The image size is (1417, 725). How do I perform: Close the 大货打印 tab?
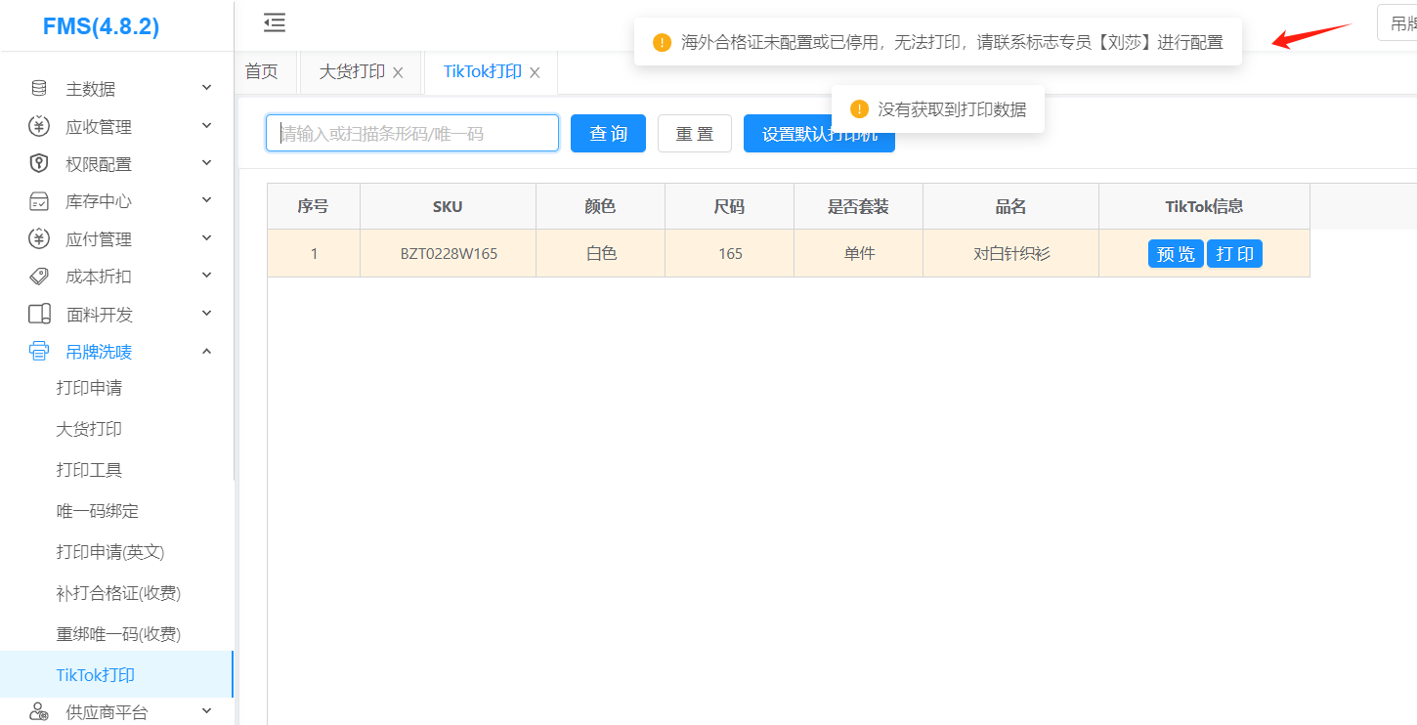[x=398, y=72]
